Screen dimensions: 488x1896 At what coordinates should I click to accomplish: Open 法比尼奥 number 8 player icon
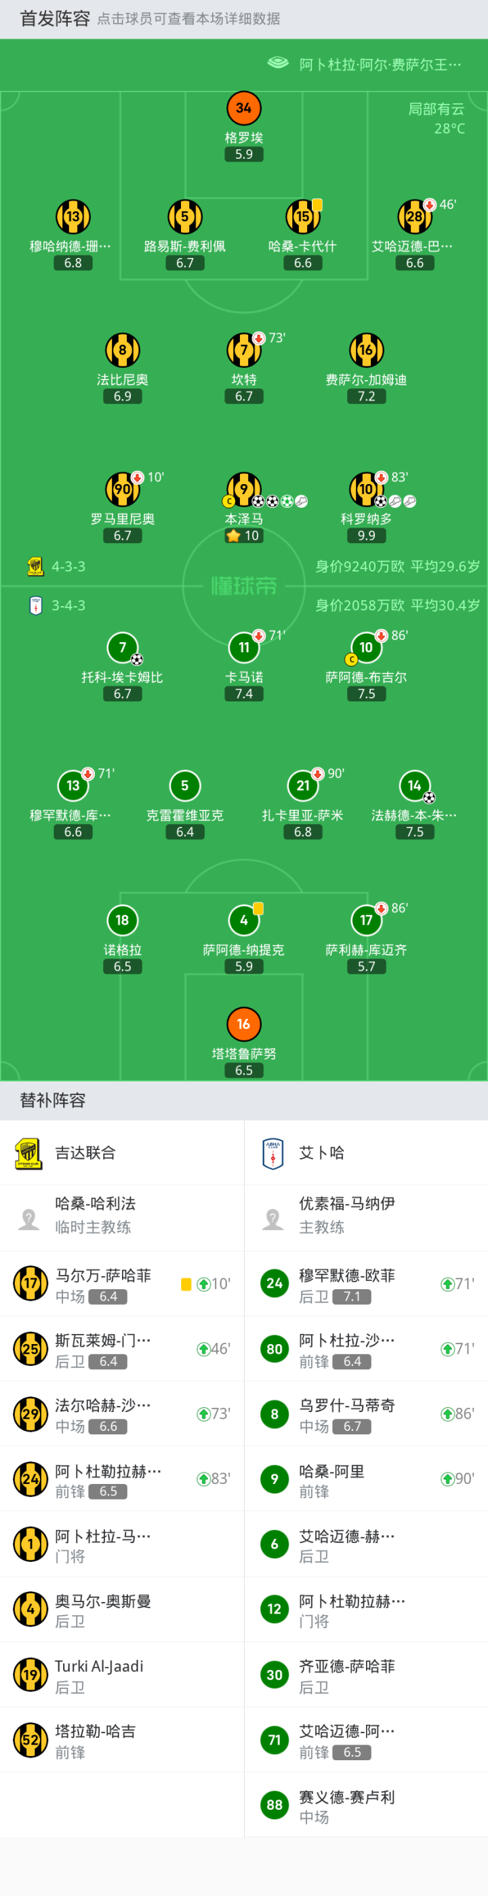pos(122,350)
